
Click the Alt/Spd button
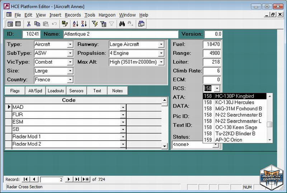35,91
